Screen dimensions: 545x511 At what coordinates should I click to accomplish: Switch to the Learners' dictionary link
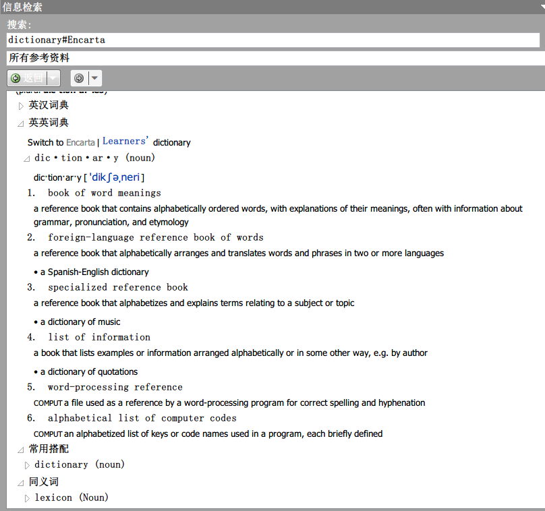point(125,142)
